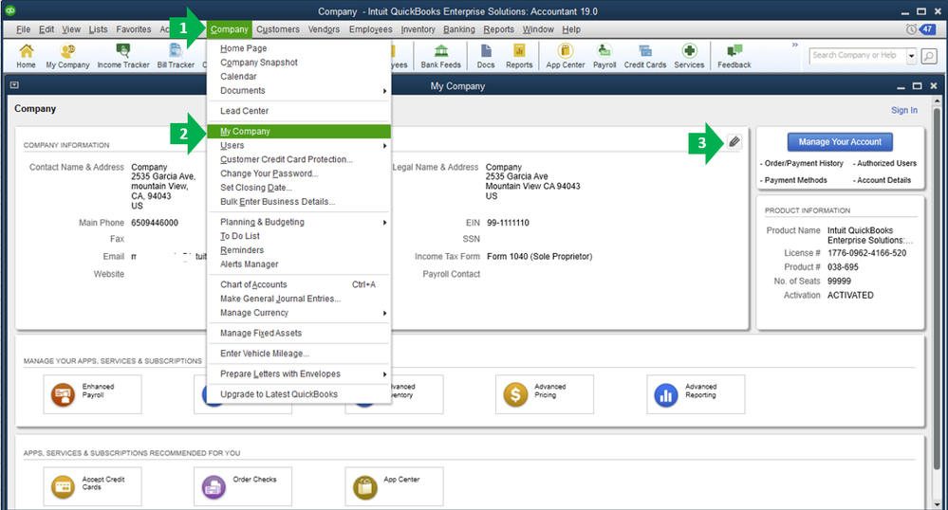Screen dimensions: 948x510
Task: Open the Accept Credit Cards tile
Action: pos(92,486)
